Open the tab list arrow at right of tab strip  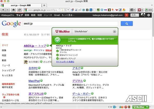(152, 5)
